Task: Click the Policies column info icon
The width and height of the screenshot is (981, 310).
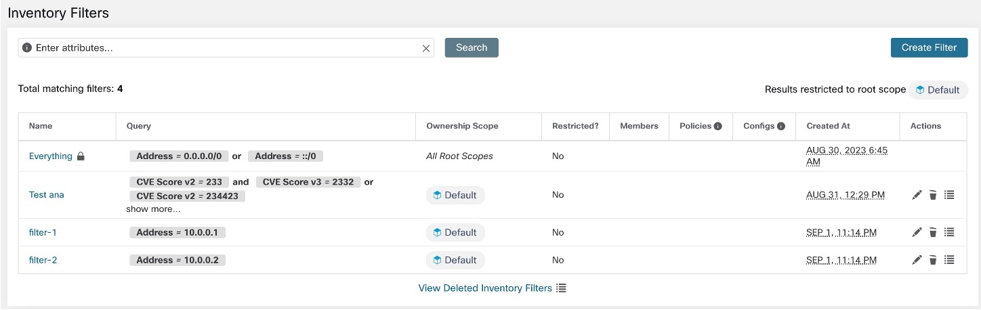Action: pyautogui.click(x=718, y=126)
